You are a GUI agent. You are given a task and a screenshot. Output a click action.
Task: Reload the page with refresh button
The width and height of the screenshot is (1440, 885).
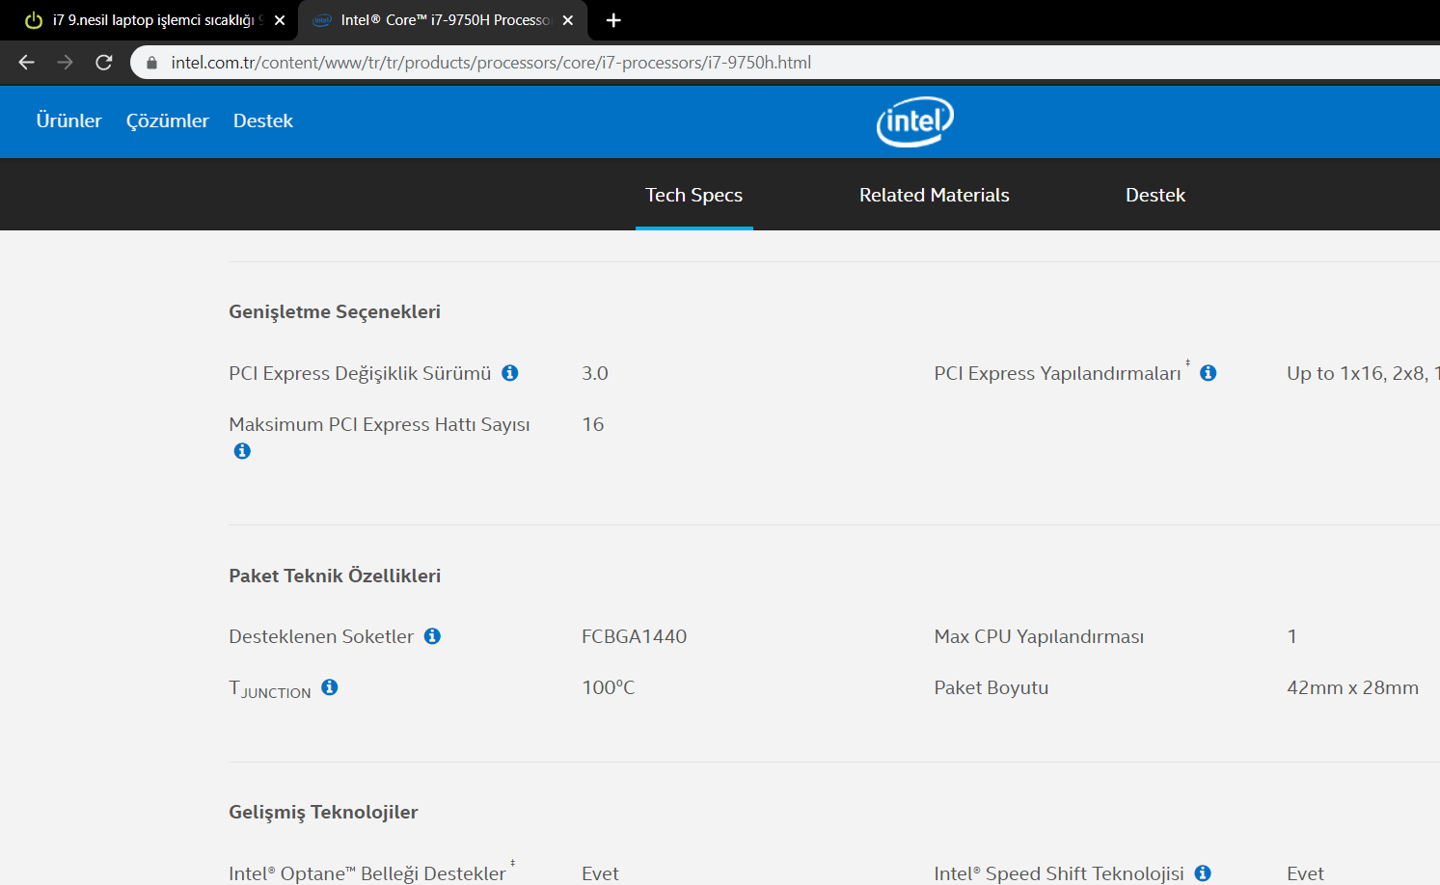click(104, 63)
